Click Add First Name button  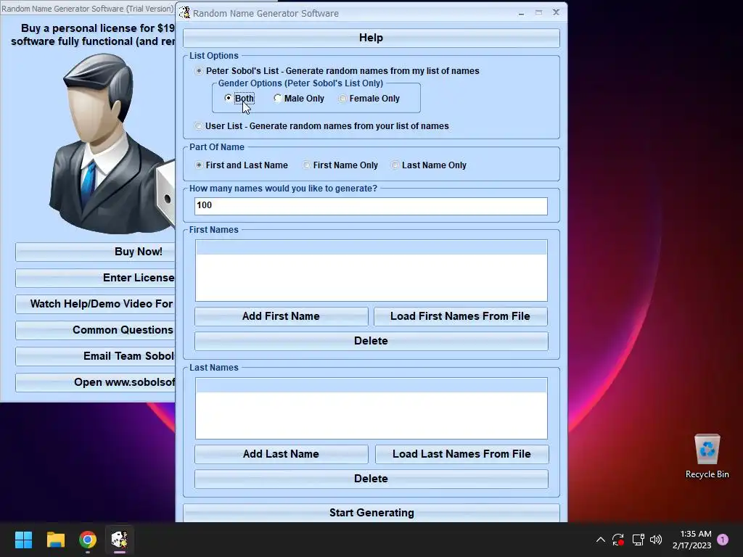tap(281, 316)
